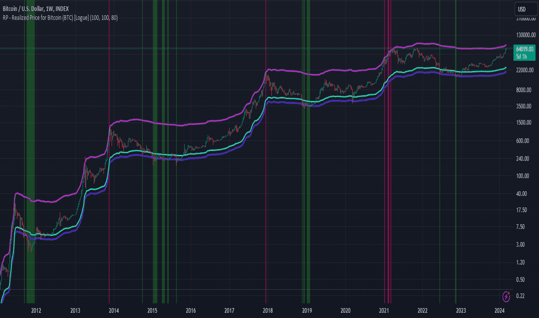Click the 130000.00 price axis label
Image resolution: width=539 pixels, height=318 pixels.
coord(526,35)
